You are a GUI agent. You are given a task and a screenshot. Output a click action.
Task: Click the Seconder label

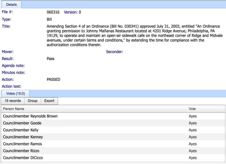click(x=114, y=52)
